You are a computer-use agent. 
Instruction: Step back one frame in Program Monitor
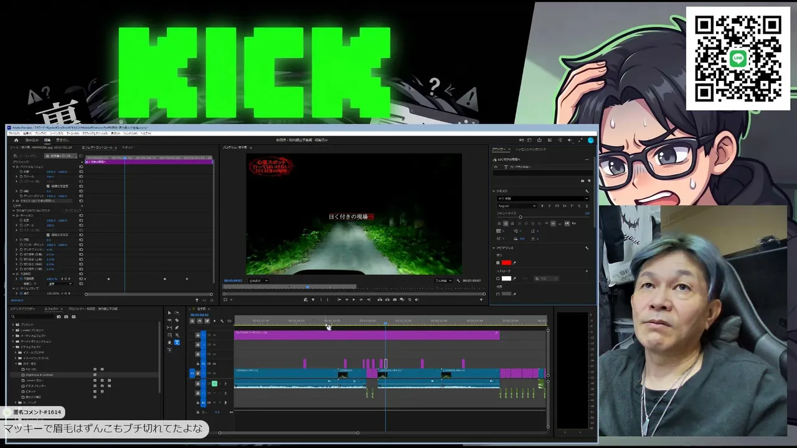coord(346,299)
